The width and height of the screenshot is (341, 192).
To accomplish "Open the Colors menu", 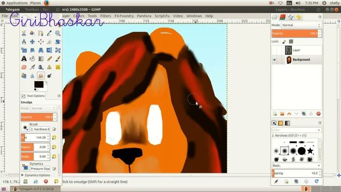I will (x=78, y=16).
